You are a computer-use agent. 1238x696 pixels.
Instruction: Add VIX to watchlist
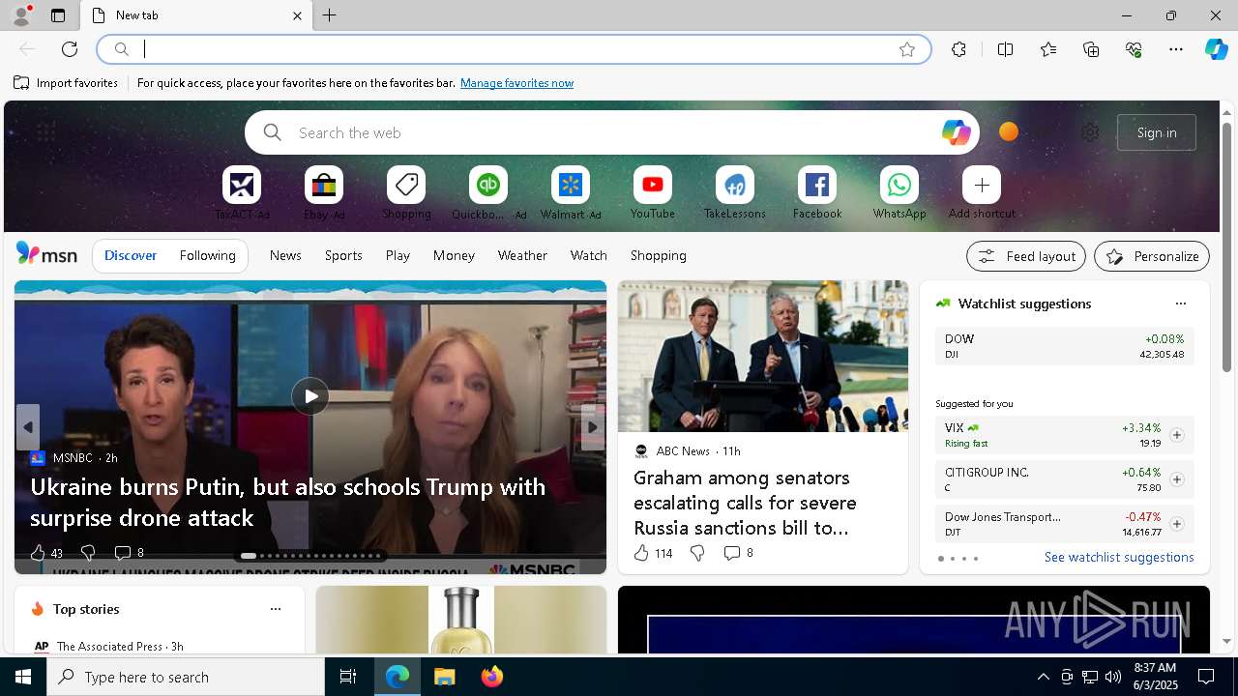click(1176, 435)
